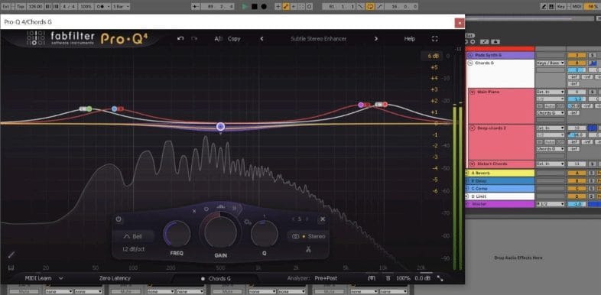Open the Help menu
The image size is (601, 295).
coord(409,39)
